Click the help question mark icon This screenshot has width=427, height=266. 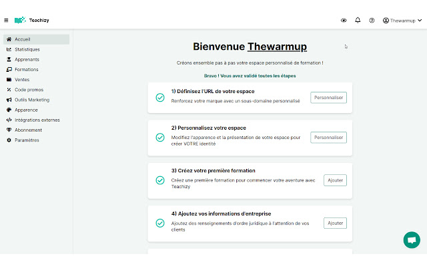(372, 21)
